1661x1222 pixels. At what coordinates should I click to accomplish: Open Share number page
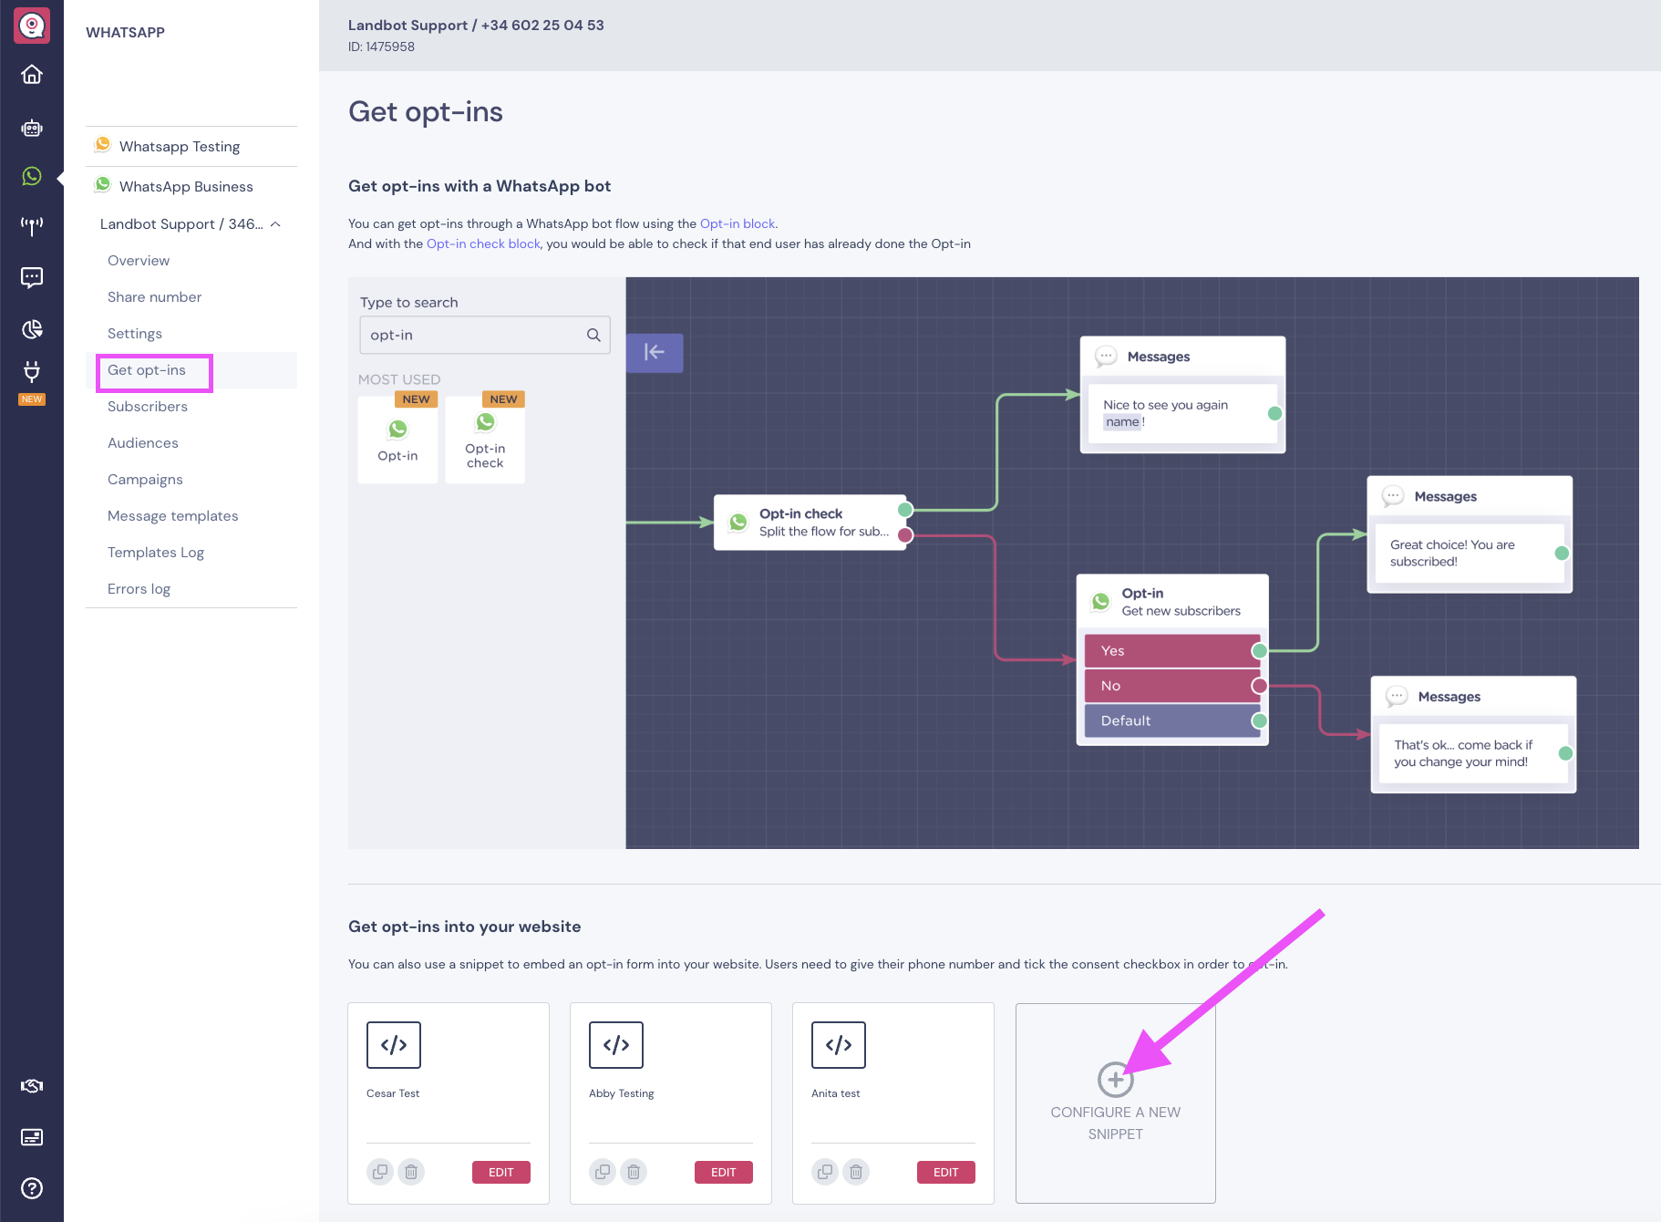tap(154, 297)
